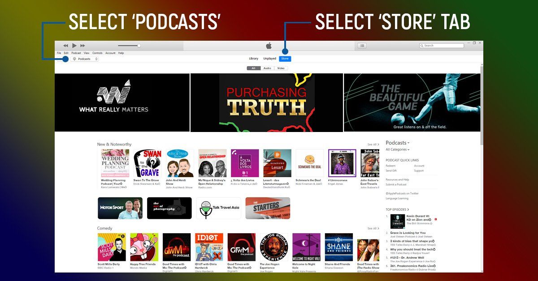The image size is (538, 281).
Task: Filter by Video podcasts
Action: pos(281,68)
